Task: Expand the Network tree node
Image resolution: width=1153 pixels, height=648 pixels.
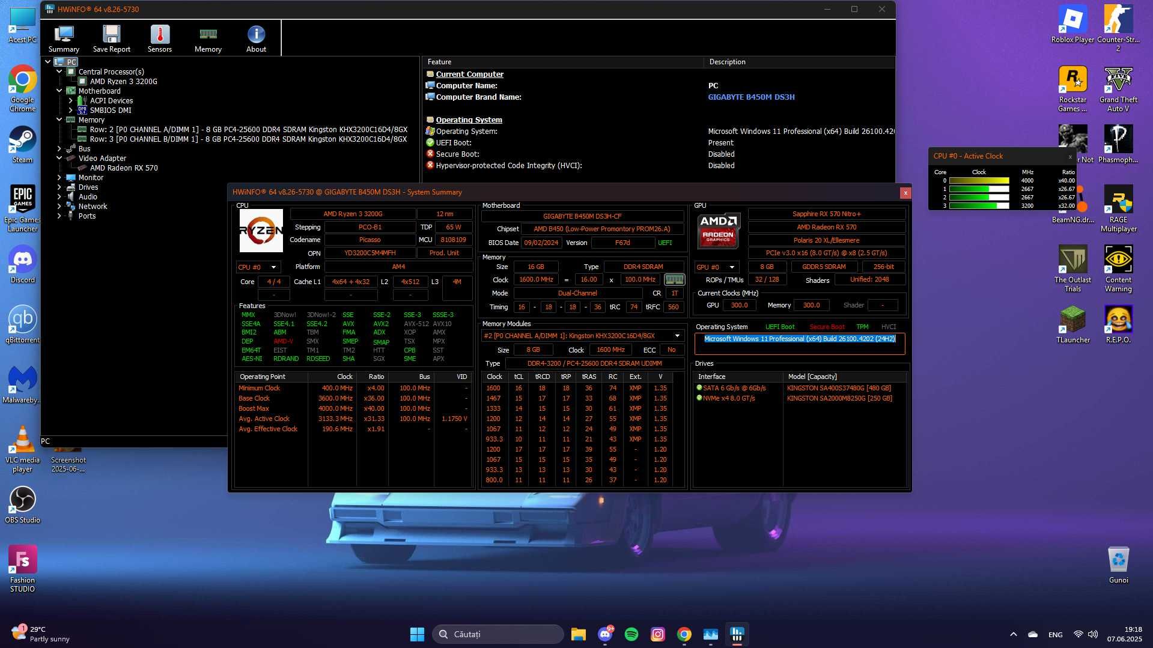Action: pyautogui.click(x=59, y=206)
